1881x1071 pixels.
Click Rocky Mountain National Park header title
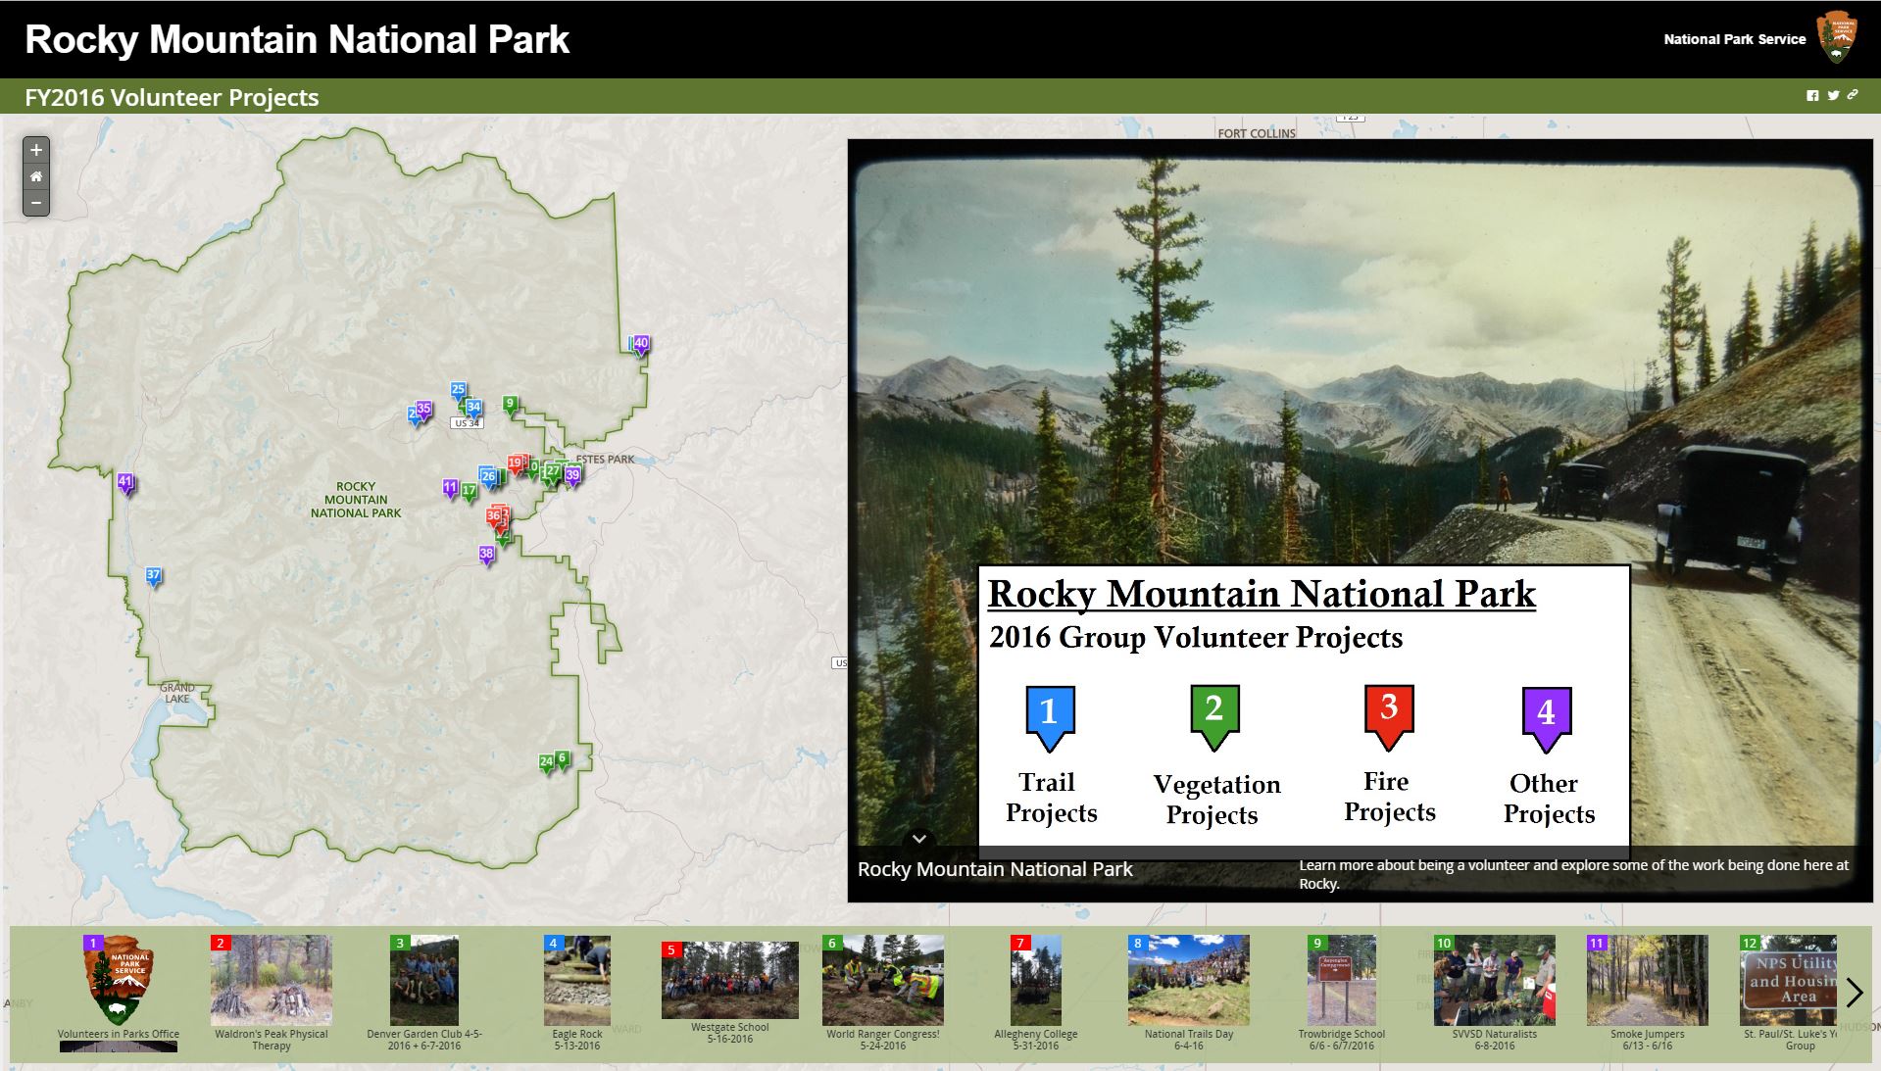point(297,39)
